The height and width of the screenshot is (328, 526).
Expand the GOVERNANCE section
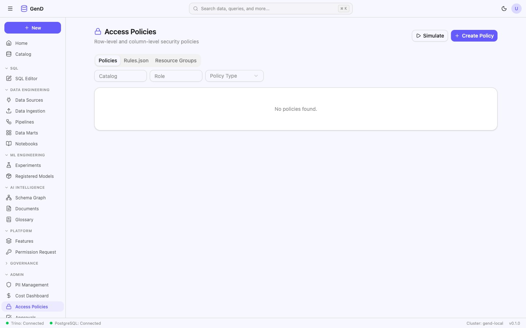click(x=23, y=263)
